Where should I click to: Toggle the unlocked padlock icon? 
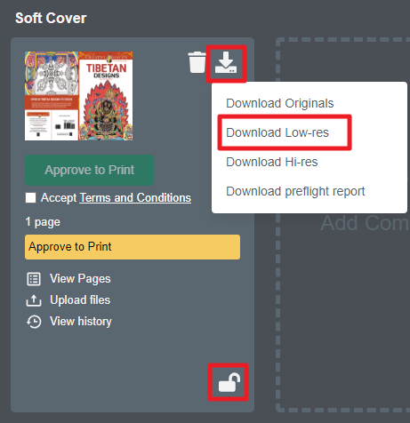229,382
